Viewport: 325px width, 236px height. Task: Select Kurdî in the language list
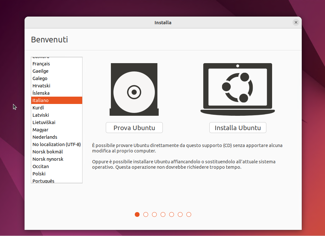57,107
